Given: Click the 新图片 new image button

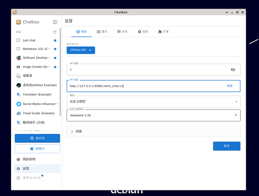Looking at the screenshot, I should [x=37, y=149].
